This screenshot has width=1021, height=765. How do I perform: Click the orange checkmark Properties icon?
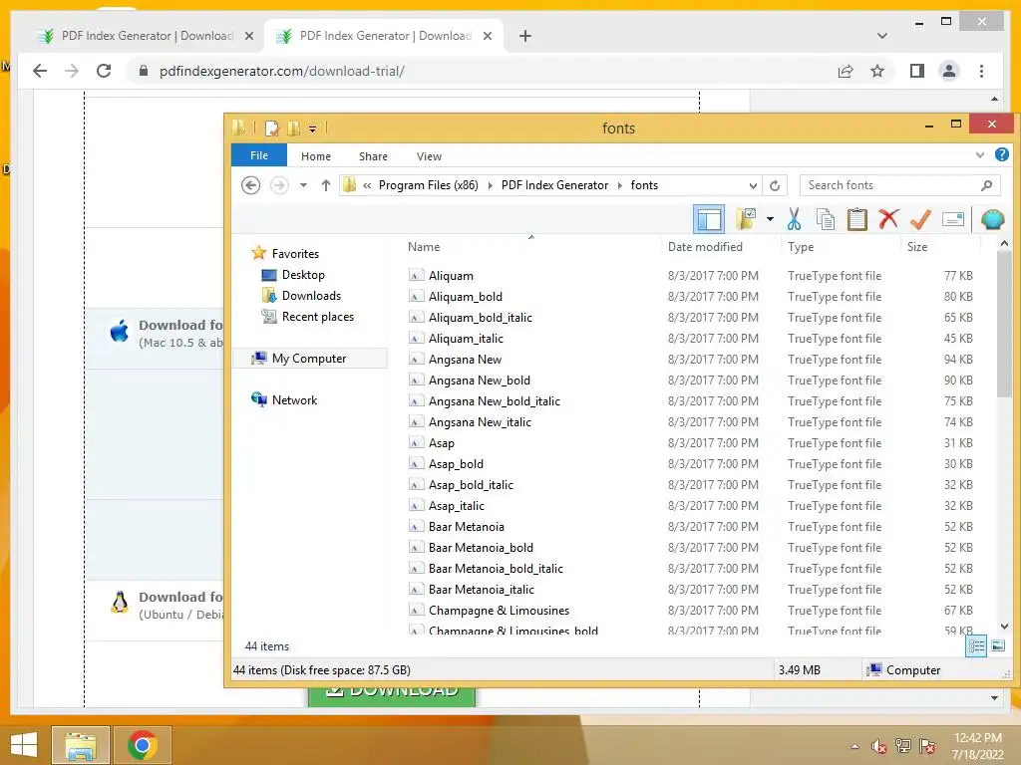[x=920, y=219]
